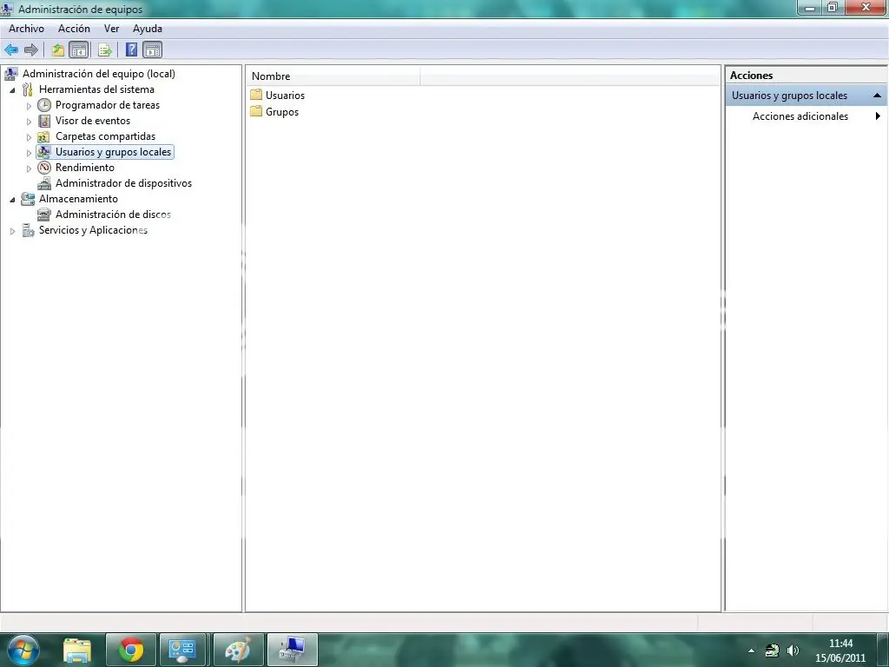Open the Archivo menu
This screenshot has height=667, width=889.
click(26, 29)
